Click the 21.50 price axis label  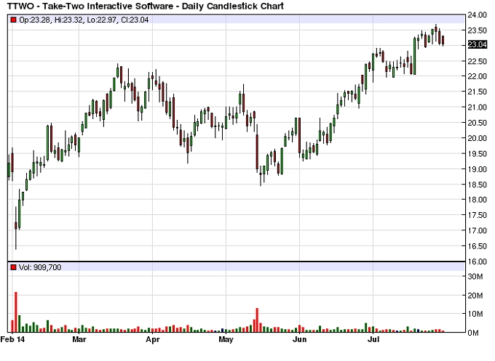pyautogui.click(x=477, y=92)
